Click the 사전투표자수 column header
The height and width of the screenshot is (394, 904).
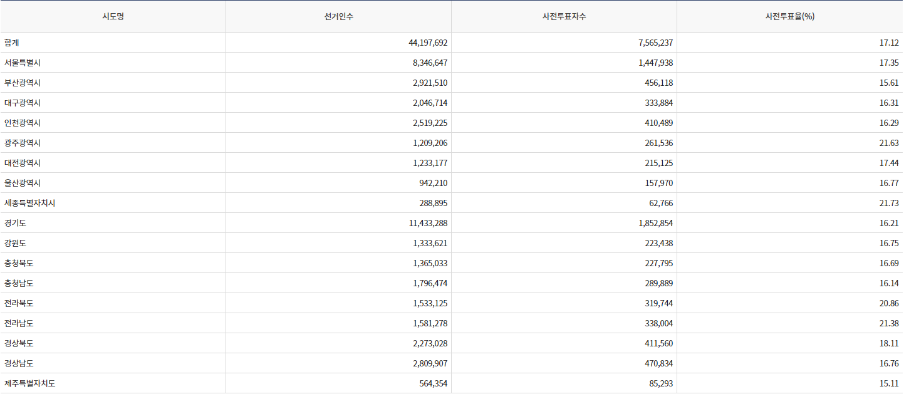[564, 16]
